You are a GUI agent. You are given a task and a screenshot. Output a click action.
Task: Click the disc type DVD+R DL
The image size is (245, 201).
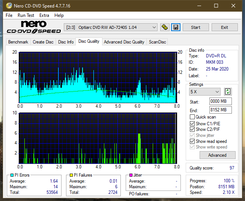[x=216, y=56]
